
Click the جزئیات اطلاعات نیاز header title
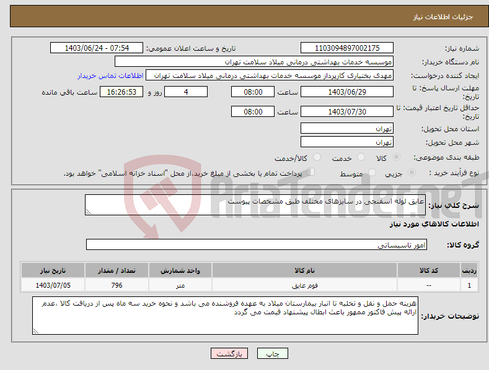click(443, 17)
